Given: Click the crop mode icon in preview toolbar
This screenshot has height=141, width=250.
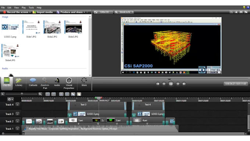Looking at the screenshot, I should (231, 12).
